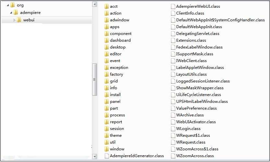This screenshot has width=270, height=162.
Task: Select Extensions.class file
Action: coord(188,40)
